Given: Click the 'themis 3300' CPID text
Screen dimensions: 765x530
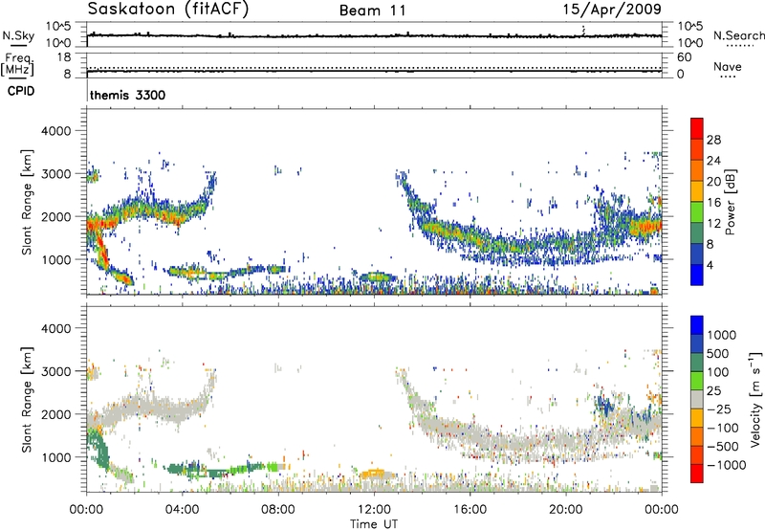Looking at the screenshot, I should click(127, 95).
